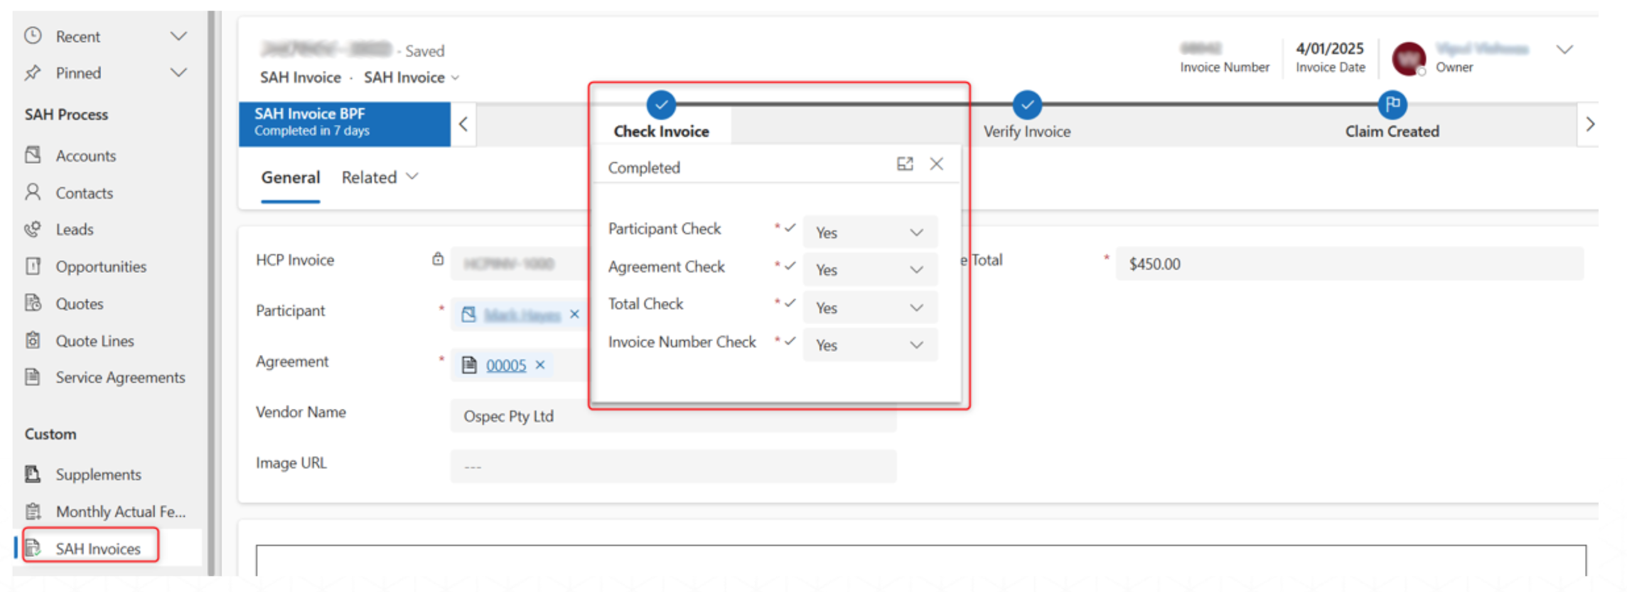
Task: Click the Verify Invoice stage checkmark
Action: tap(1026, 105)
